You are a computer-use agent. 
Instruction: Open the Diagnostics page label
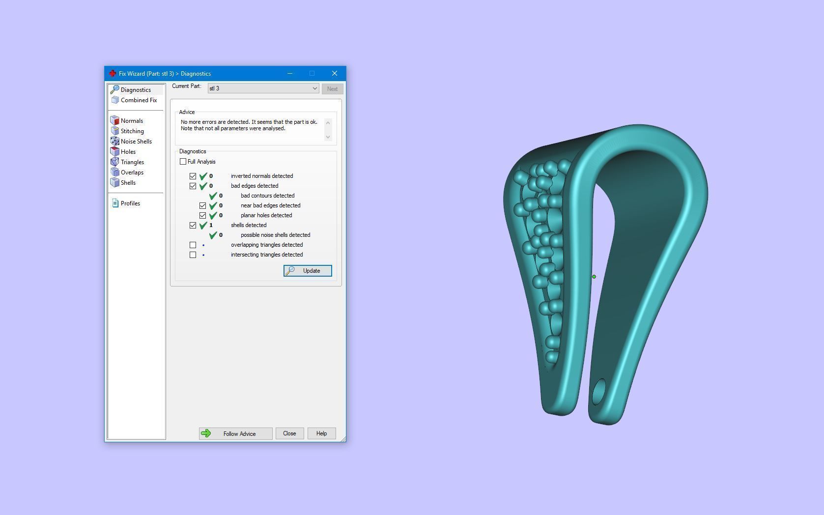coord(136,90)
